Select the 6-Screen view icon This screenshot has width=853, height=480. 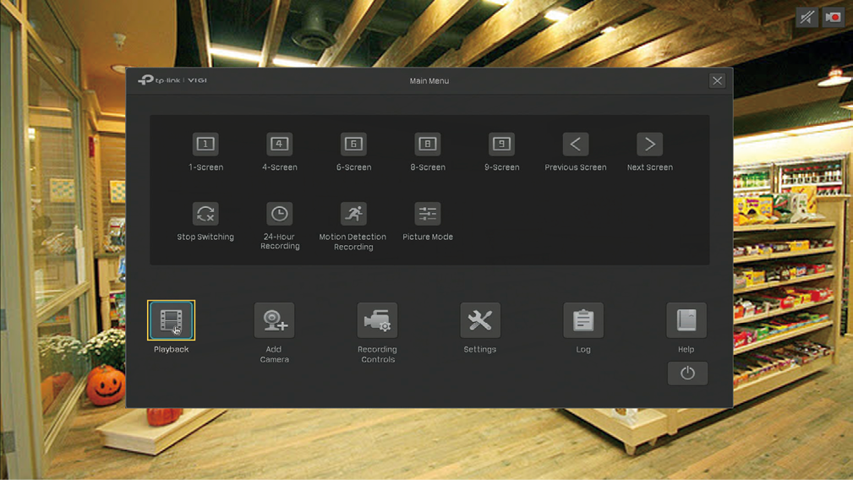coord(353,144)
